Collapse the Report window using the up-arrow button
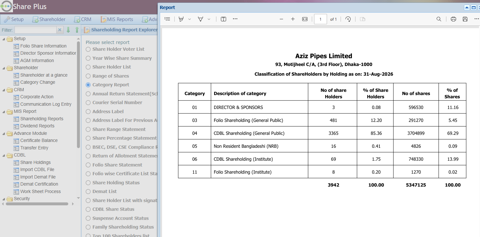This screenshot has width=480, height=237. tap(467, 7)
